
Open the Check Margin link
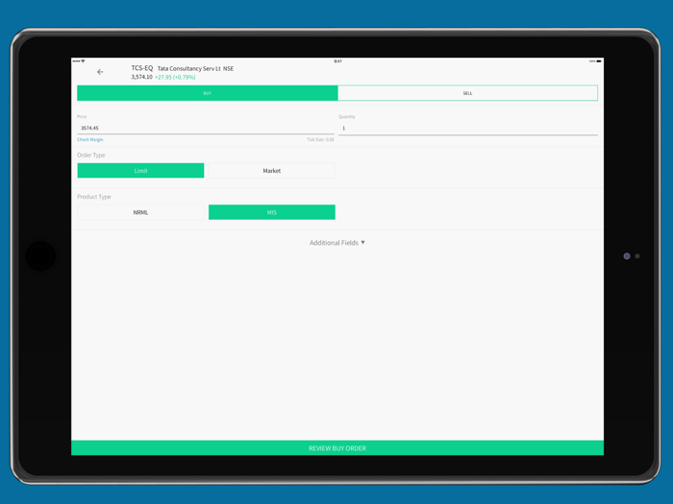pyautogui.click(x=90, y=140)
